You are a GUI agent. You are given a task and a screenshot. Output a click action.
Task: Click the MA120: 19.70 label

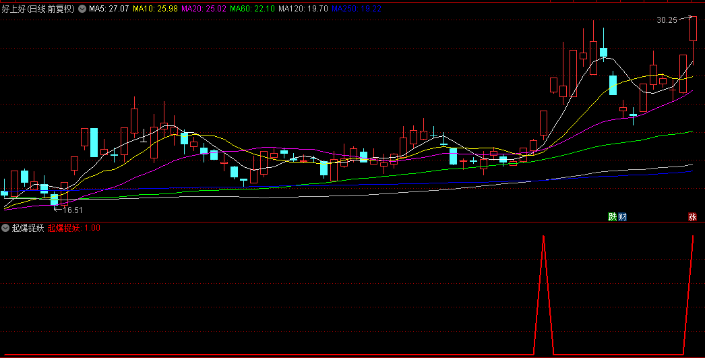303,9
